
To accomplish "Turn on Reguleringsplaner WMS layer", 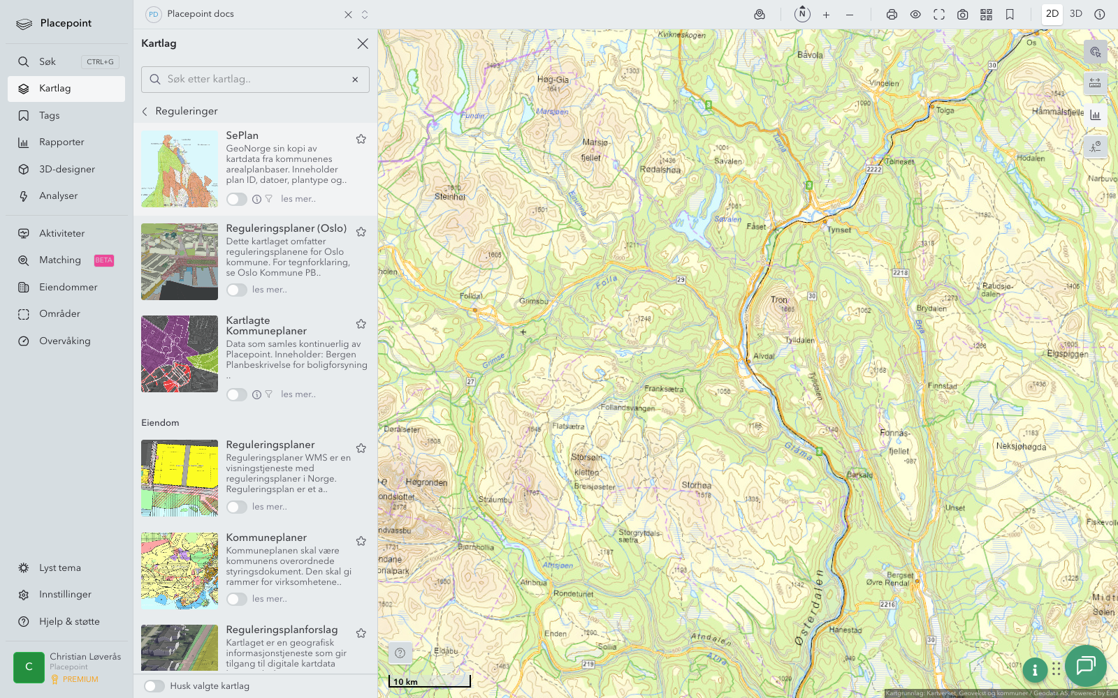I will click(237, 507).
